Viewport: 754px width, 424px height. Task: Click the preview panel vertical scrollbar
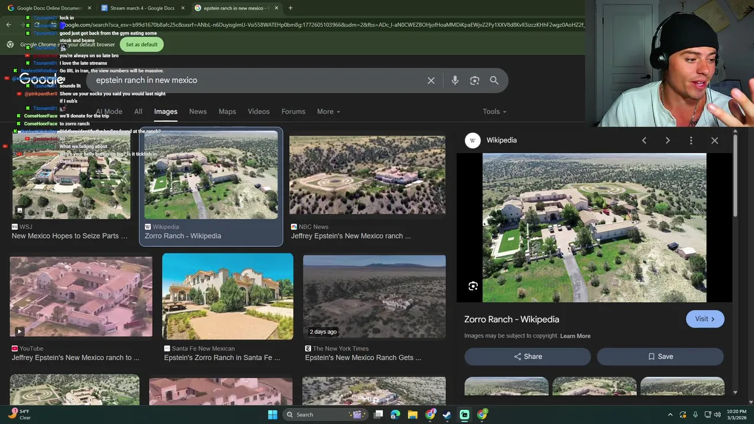point(735,177)
